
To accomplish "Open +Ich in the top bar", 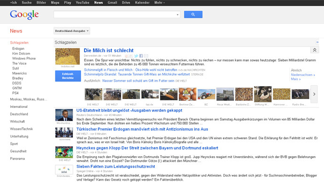I will 14,3.
